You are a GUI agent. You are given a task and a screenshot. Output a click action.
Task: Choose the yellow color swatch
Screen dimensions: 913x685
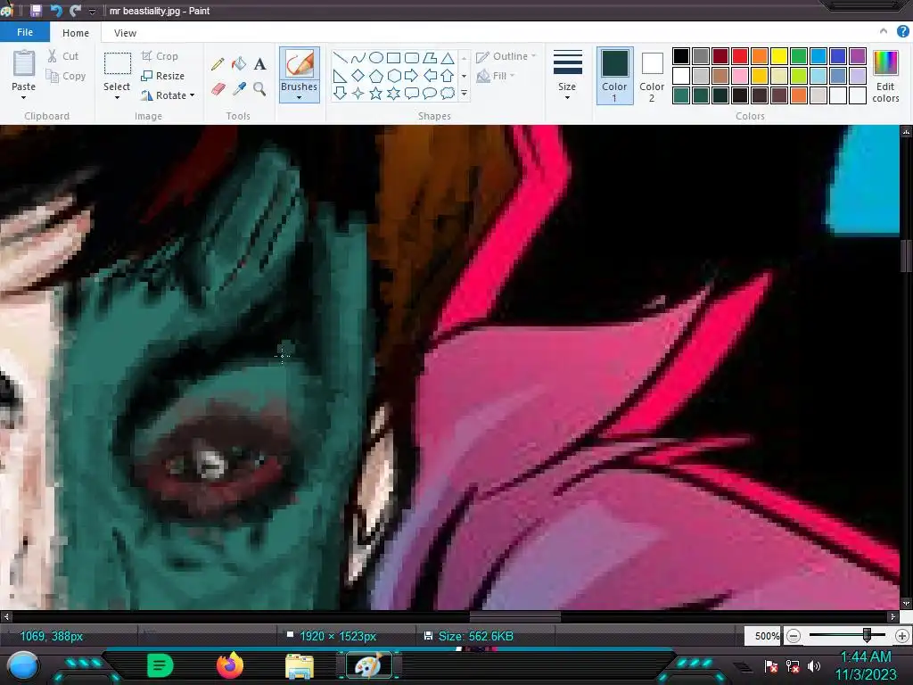pos(779,56)
